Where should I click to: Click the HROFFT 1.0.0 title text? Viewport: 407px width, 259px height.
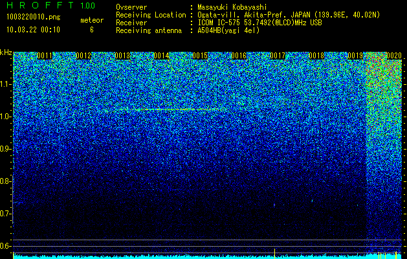pos(51,5)
